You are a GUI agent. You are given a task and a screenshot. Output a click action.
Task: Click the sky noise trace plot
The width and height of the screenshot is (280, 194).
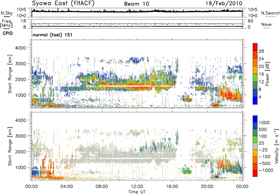[137, 13]
